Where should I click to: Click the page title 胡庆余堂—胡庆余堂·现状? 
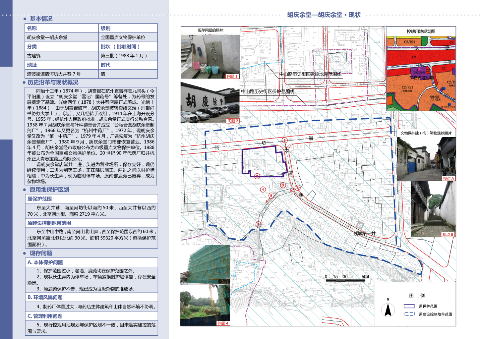(324, 15)
